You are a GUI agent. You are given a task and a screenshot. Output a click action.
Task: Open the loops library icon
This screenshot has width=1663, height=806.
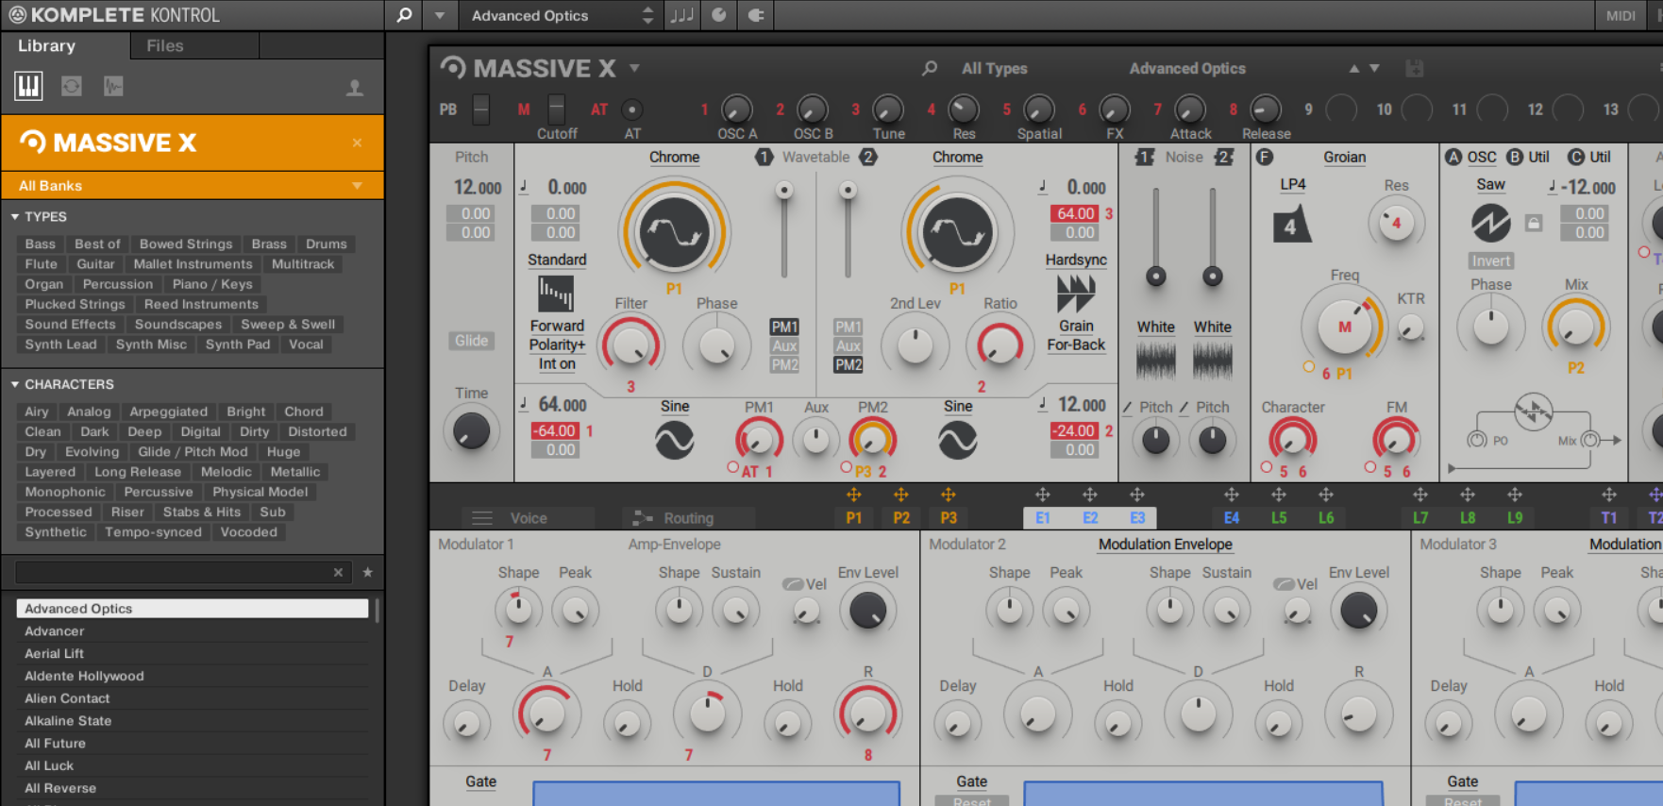coord(72,86)
